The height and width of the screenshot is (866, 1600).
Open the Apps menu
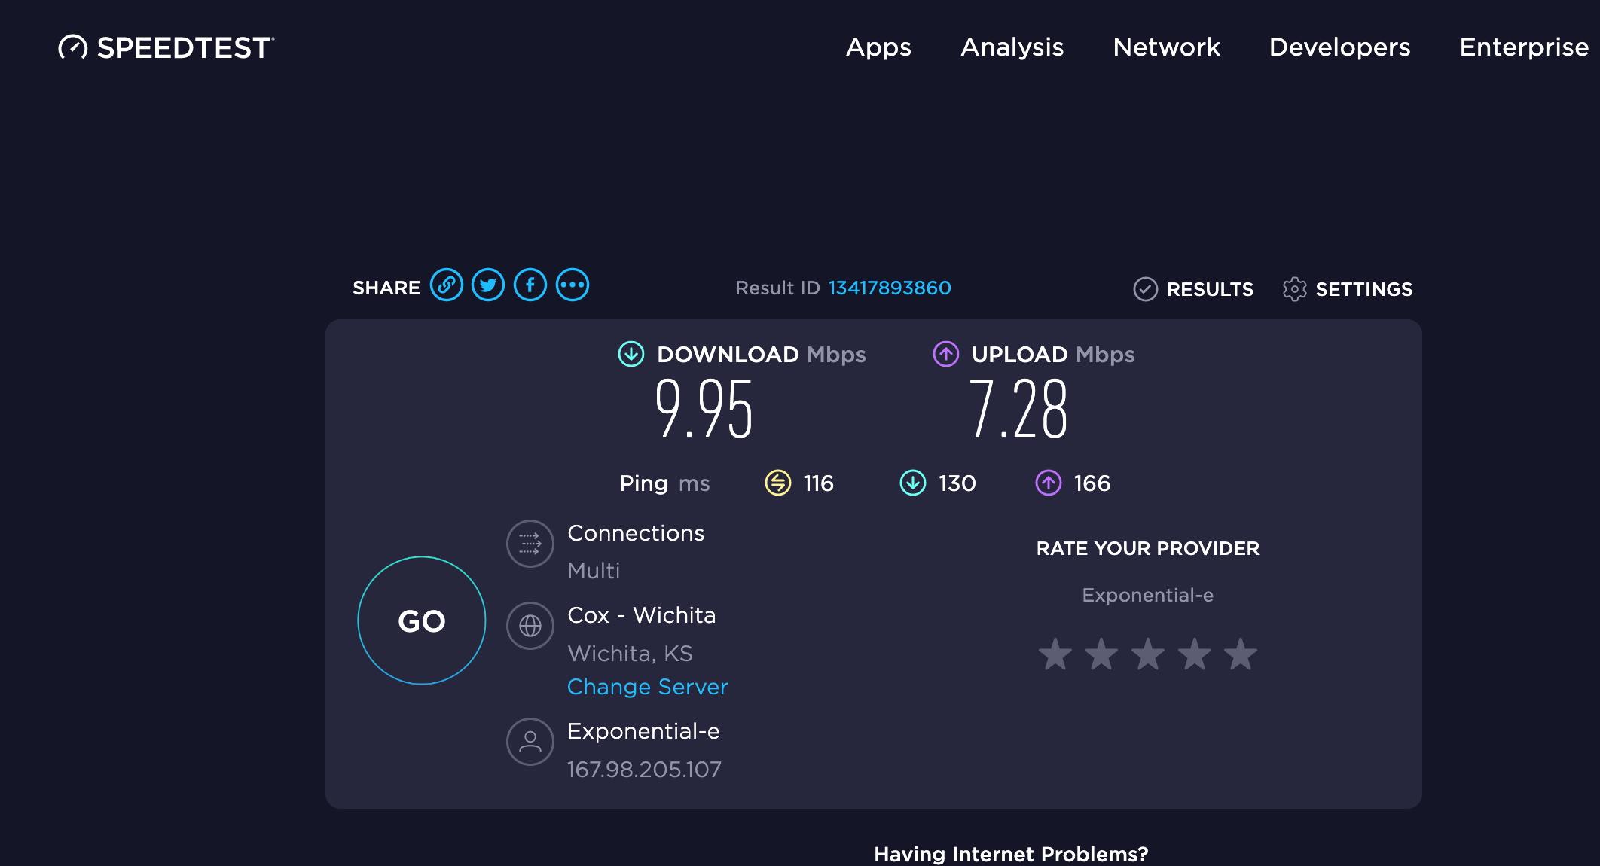pos(878,47)
